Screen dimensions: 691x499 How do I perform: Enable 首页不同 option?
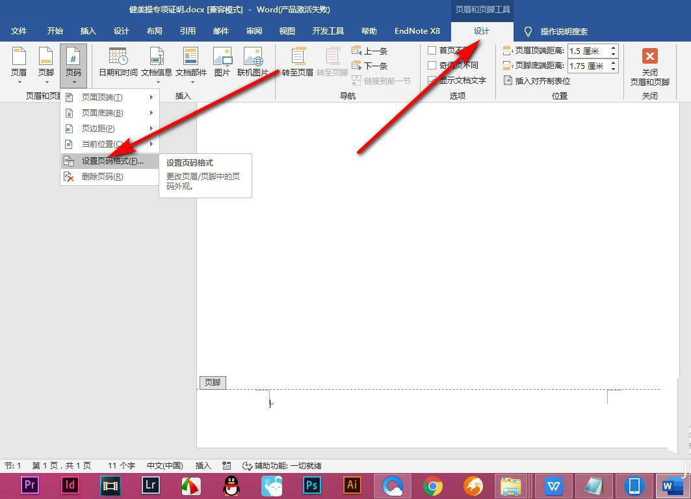(x=432, y=50)
